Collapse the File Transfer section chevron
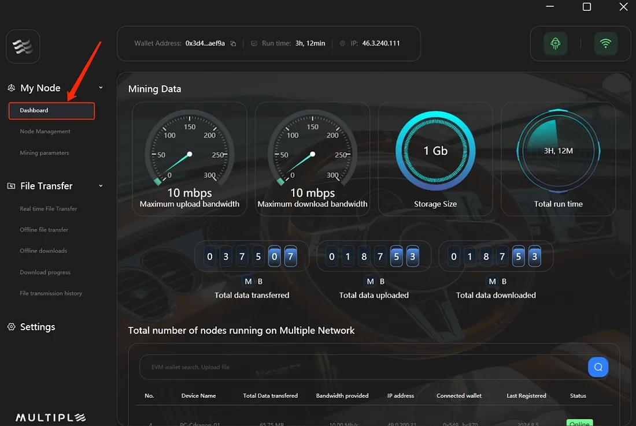Viewport: 636px width, 426px height. point(101,186)
